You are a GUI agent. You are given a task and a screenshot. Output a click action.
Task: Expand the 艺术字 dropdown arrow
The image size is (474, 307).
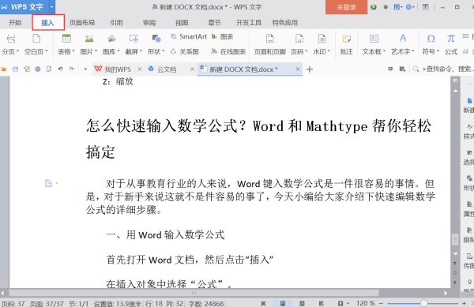tap(413, 51)
